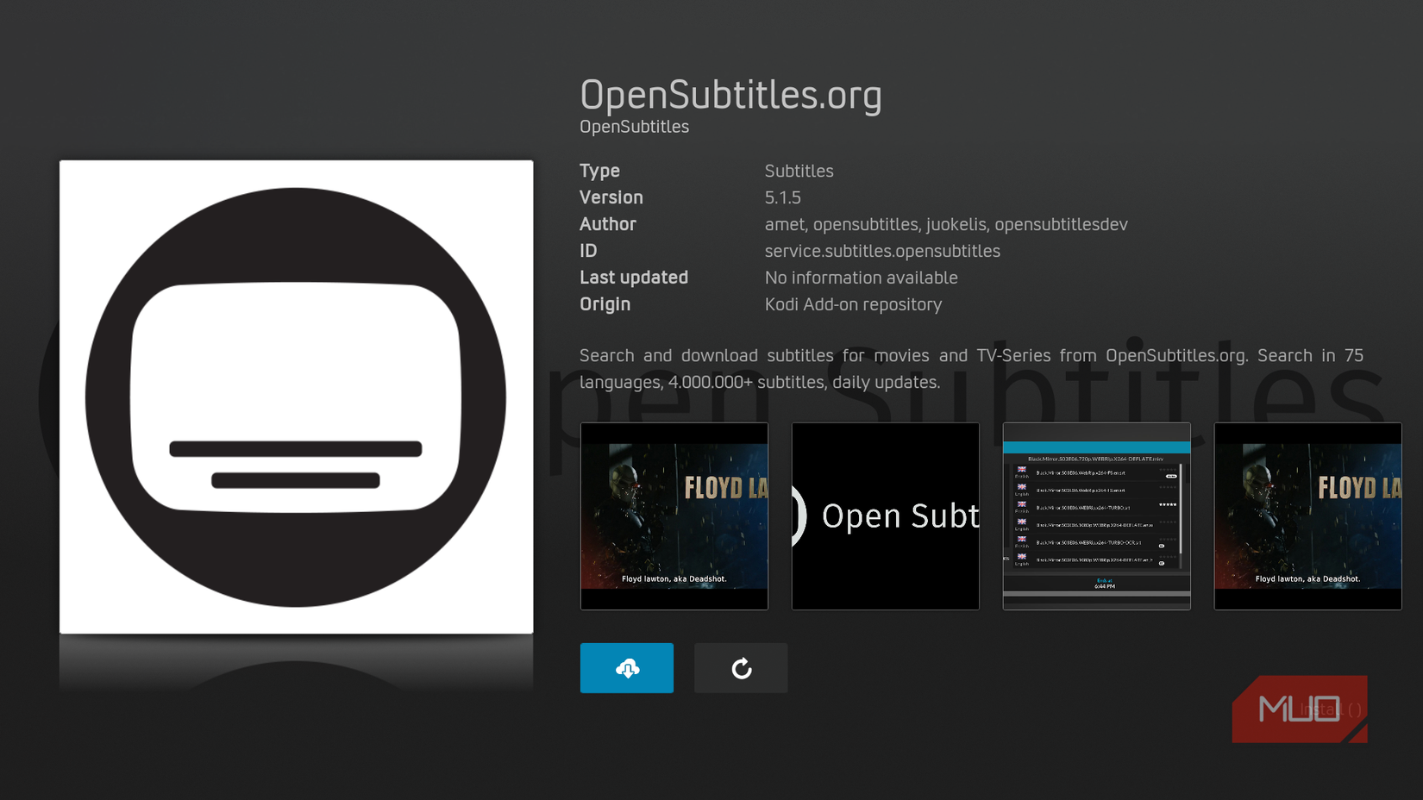Click the circular arrow Update button

click(741, 668)
